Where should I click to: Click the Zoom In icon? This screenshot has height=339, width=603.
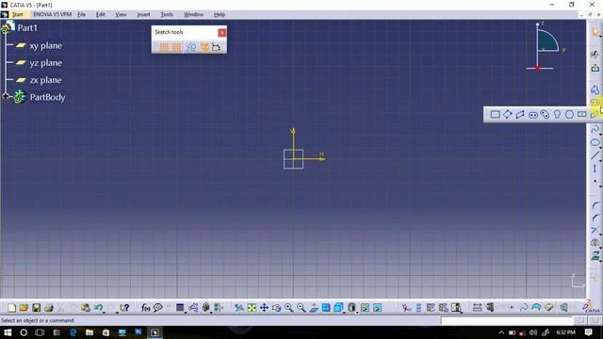pos(289,308)
